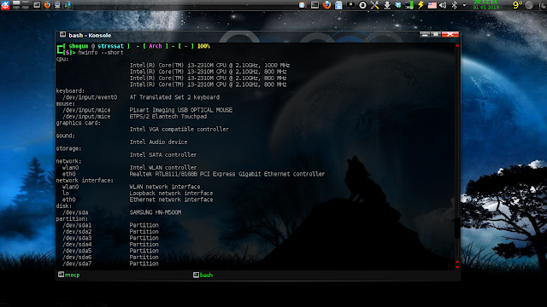Close the Konsole window

pyautogui.click(x=450, y=34)
